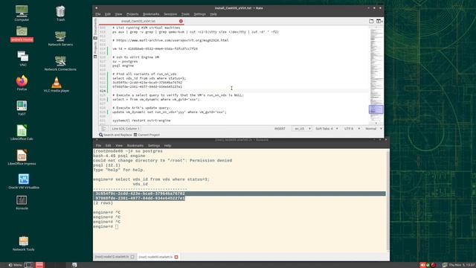Open the Menu button in the taskbar

click(15, 265)
